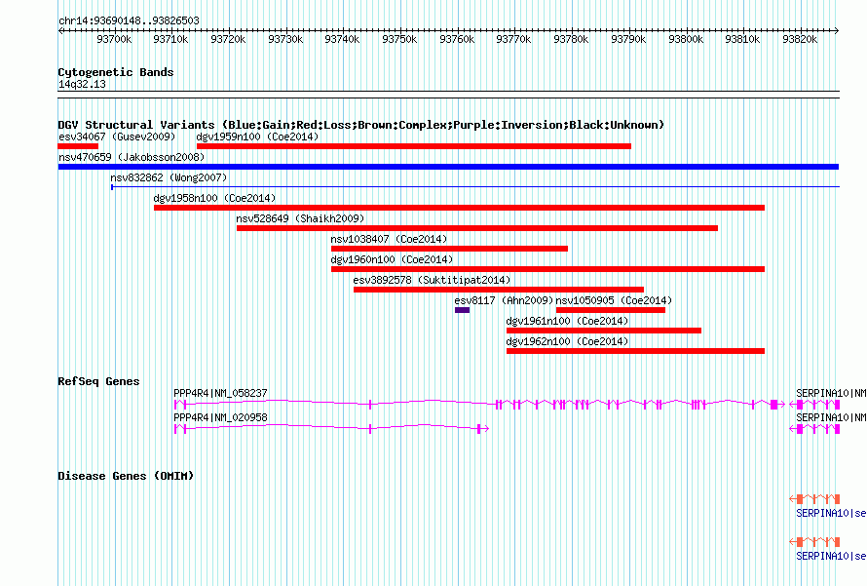Select the red bar of dgv1961n100
Screen dimensions: 867x586
(604, 331)
